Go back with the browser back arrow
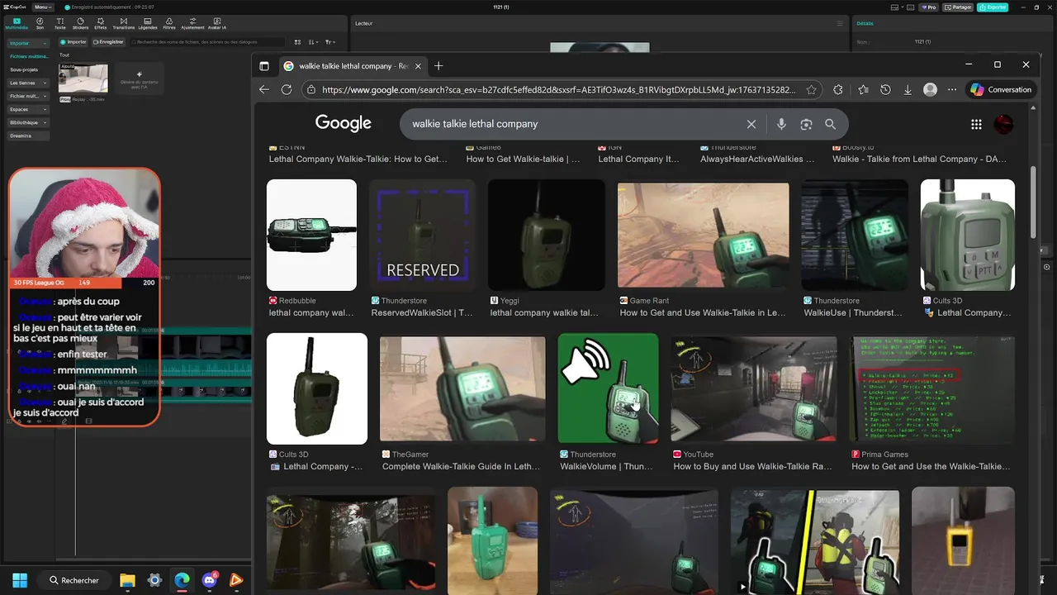 coord(264,89)
